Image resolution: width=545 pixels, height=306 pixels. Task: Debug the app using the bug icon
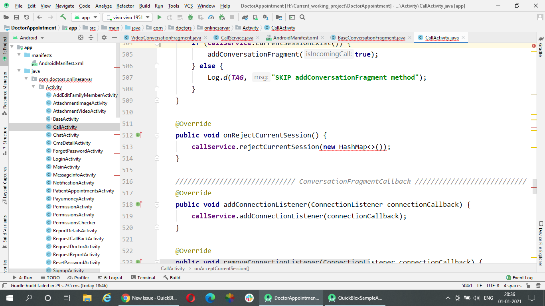pyautogui.click(x=190, y=17)
